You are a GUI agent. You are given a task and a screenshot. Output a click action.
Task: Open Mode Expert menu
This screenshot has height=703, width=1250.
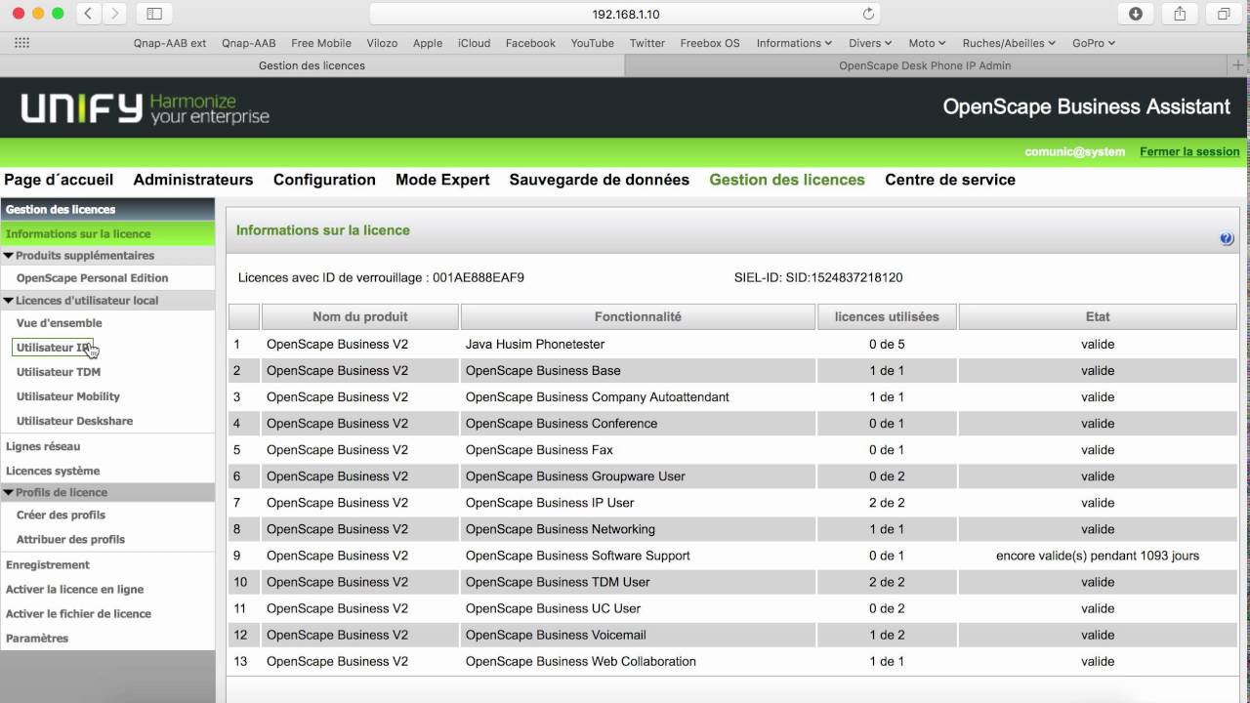442,180
